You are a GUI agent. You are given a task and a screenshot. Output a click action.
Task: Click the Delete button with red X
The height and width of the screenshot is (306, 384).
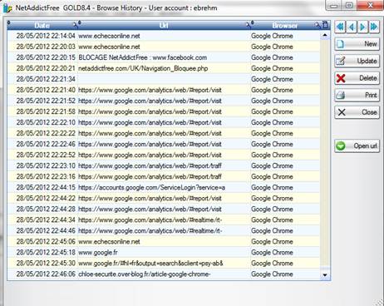click(x=357, y=78)
